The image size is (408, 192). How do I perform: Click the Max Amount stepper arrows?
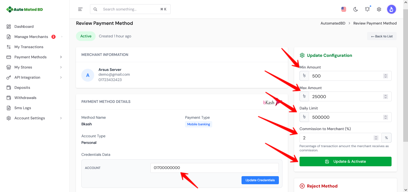point(385,96)
